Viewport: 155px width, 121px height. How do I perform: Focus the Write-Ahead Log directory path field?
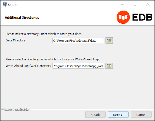[x=78, y=66]
